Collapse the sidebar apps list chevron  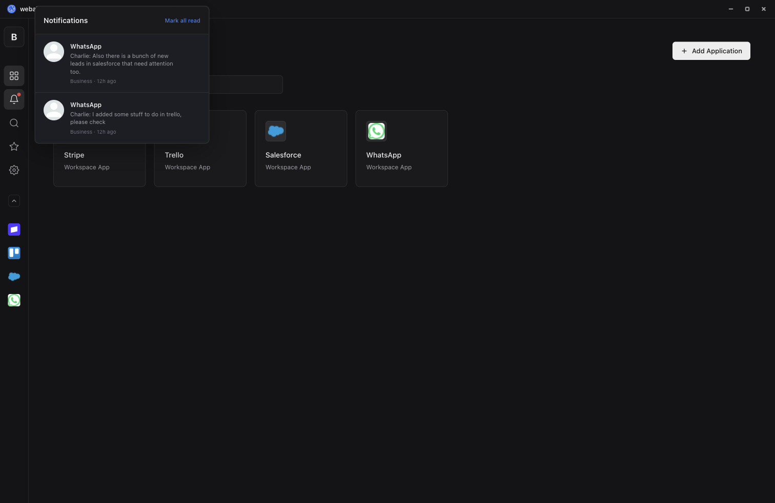pyautogui.click(x=14, y=201)
